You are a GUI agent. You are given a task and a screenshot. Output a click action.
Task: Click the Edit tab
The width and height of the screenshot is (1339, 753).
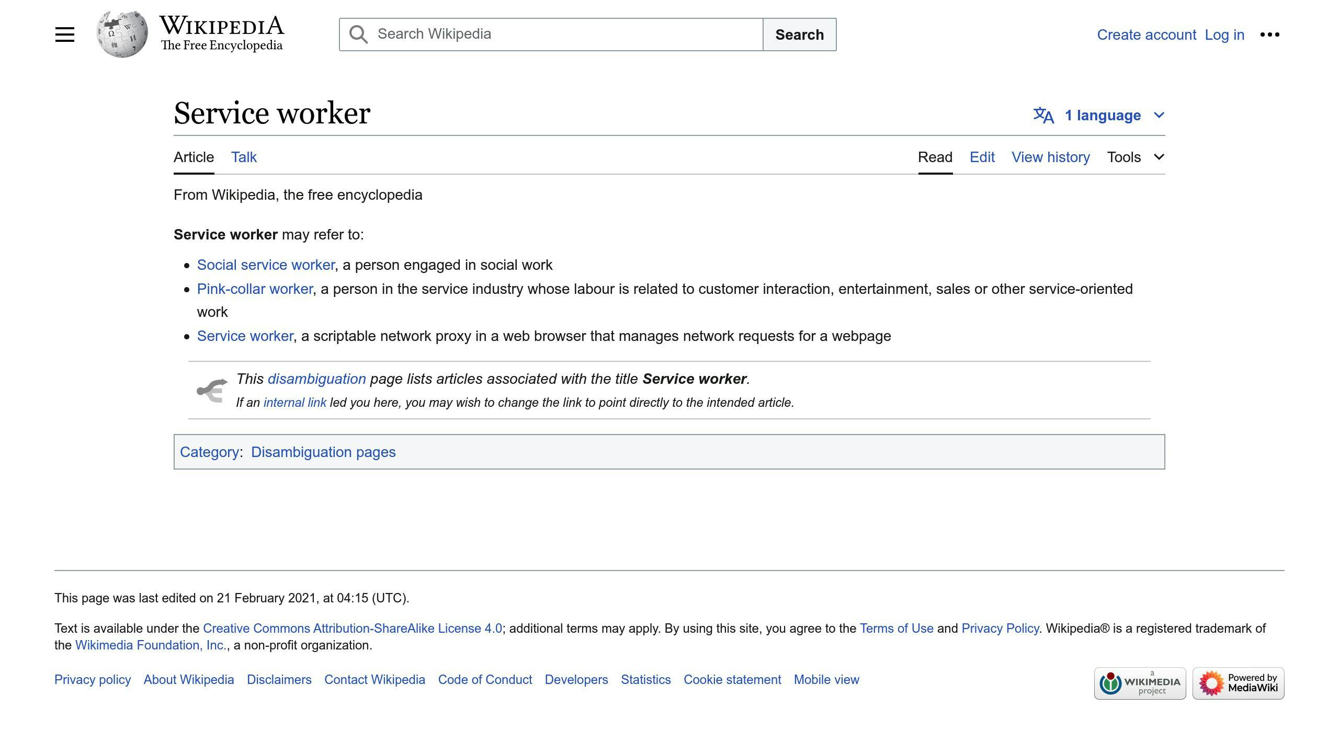click(x=982, y=157)
